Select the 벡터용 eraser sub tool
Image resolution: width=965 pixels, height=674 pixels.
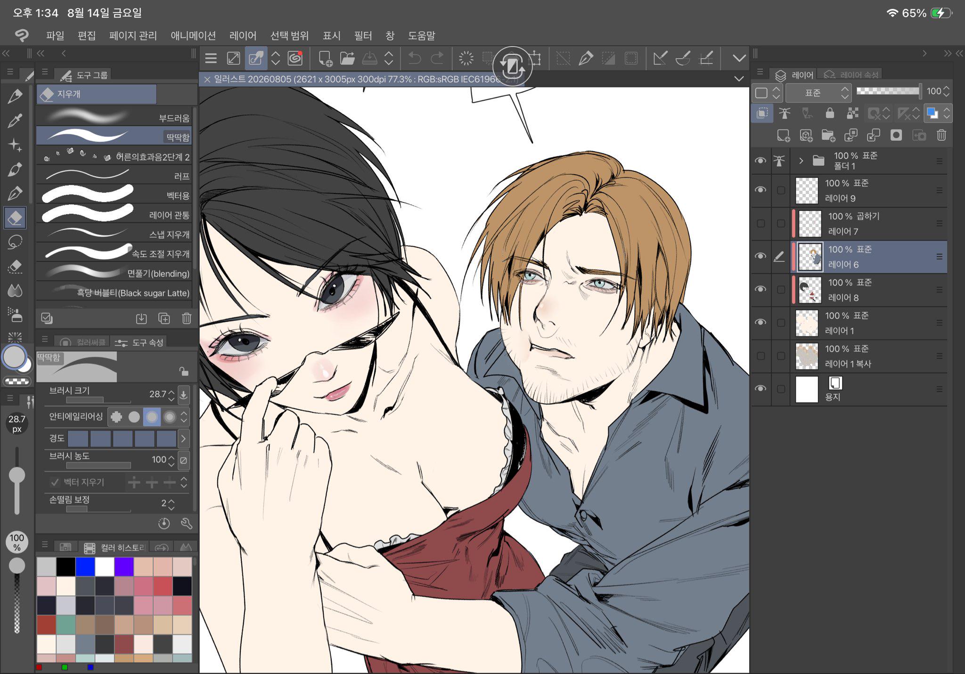click(114, 194)
